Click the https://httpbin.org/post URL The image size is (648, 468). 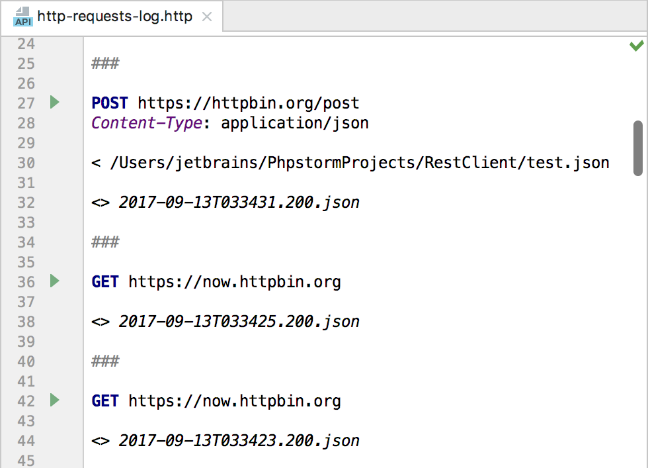[x=249, y=103]
